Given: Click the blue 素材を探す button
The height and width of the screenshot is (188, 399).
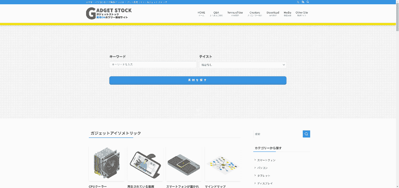Looking at the screenshot, I should pyautogui.click(x=198, y=80).
